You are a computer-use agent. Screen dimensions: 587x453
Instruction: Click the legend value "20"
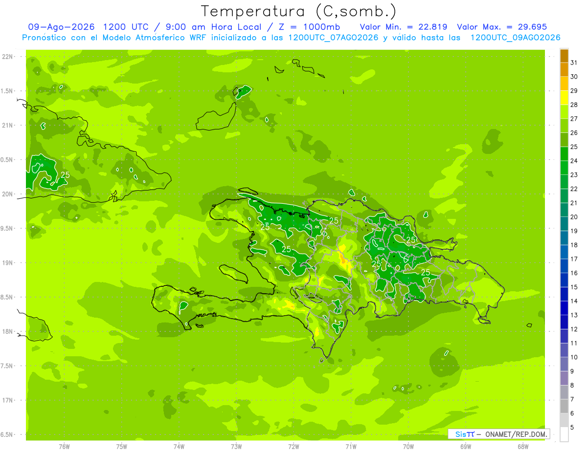point(574,217)
